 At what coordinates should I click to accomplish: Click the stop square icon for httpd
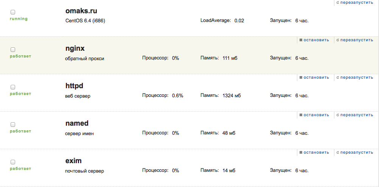301,78
